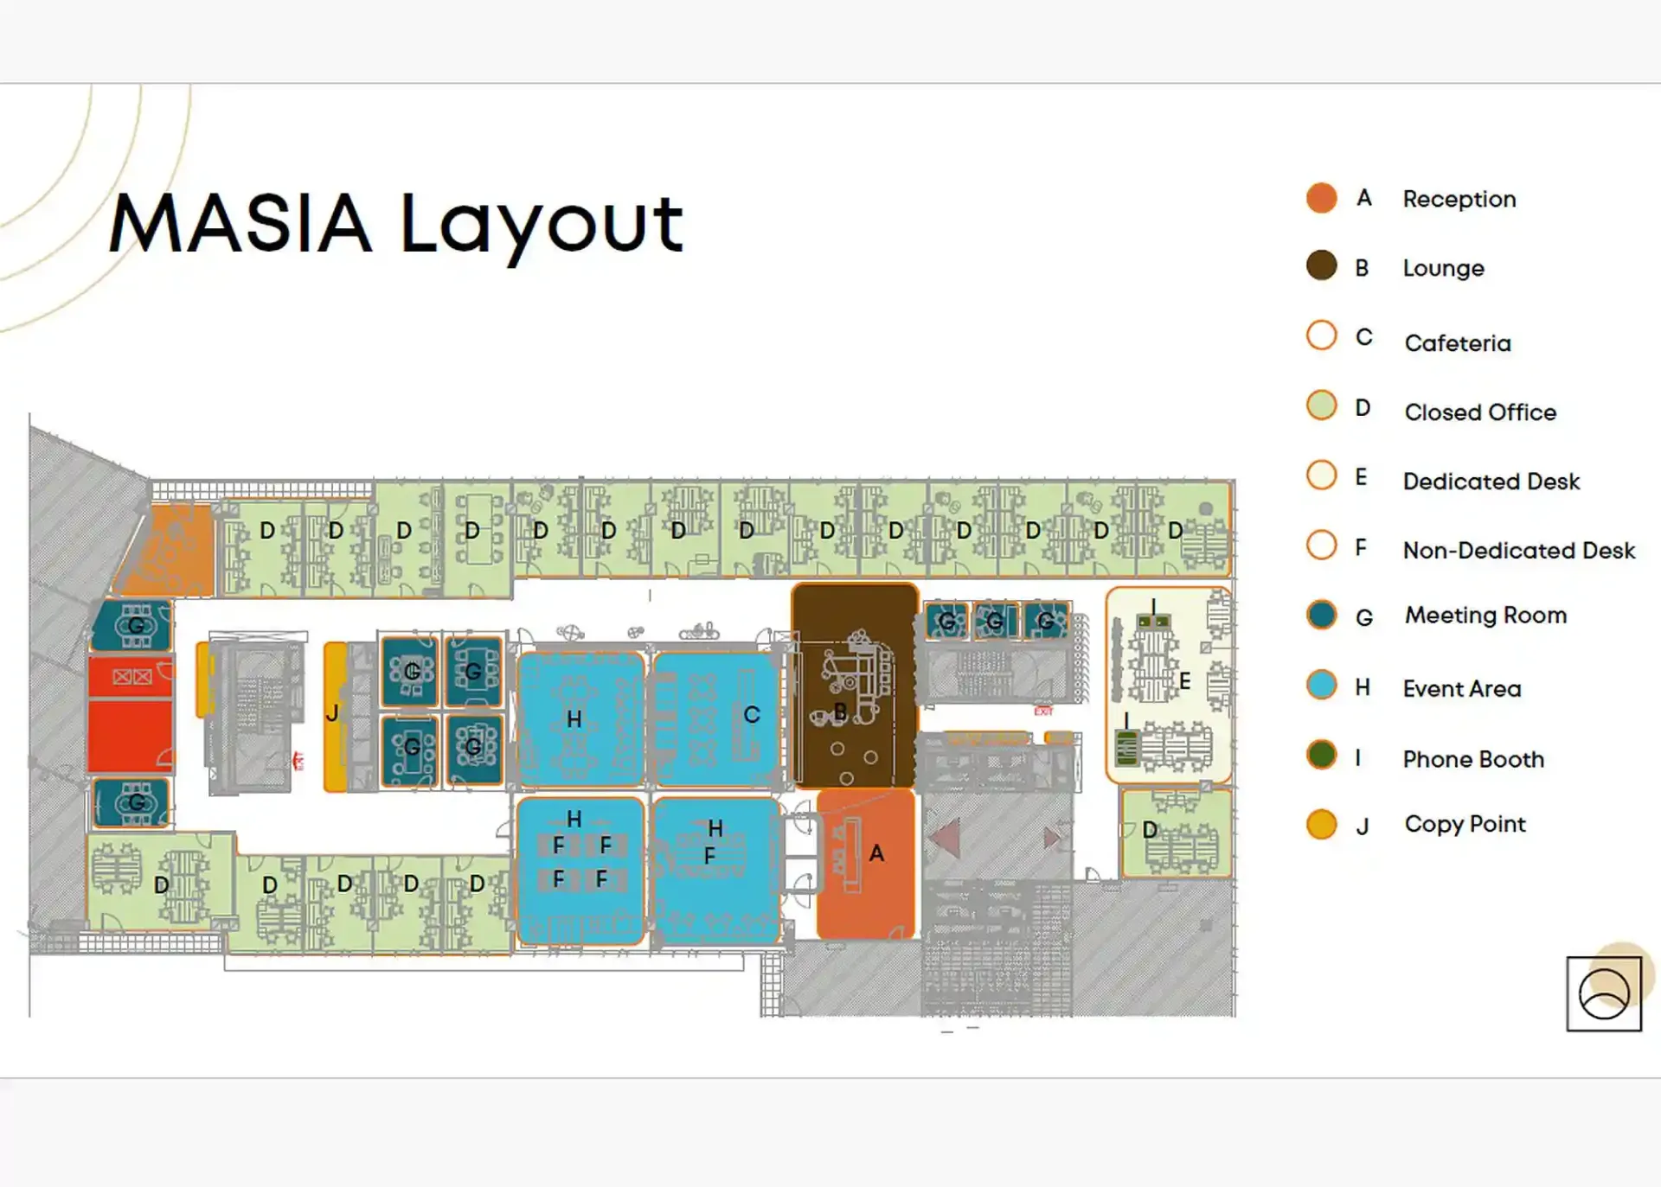Screen dimensions: 1661x1187
Task: Click the Event Area with four F desks
Action: click(580, 871)
